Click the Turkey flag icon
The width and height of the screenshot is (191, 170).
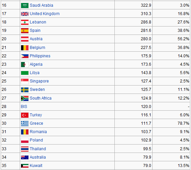pos(25,115)
